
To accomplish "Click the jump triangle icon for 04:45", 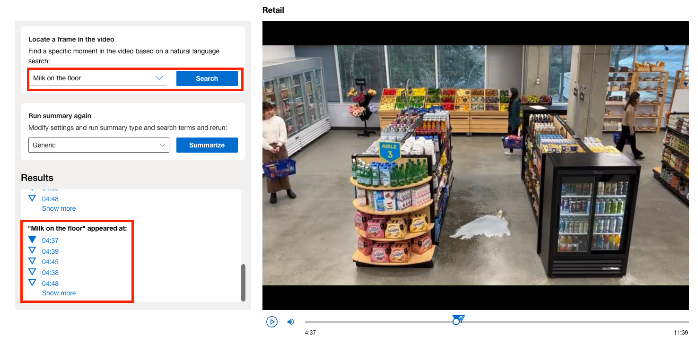I will pyautogui.click(x=32, y=261).
